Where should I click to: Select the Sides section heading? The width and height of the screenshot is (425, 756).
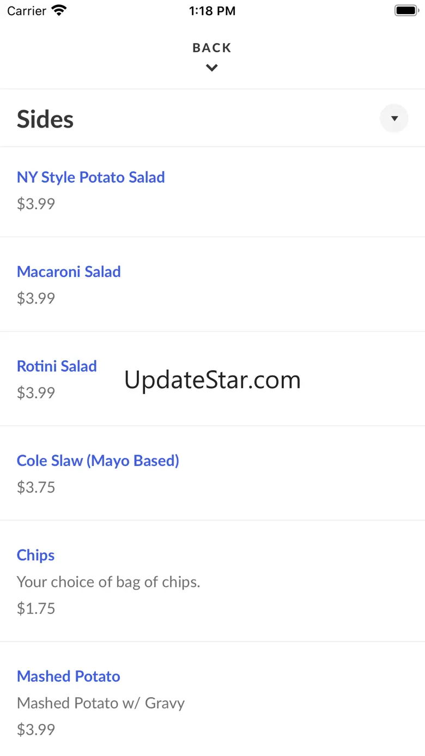tap(45, 119)
